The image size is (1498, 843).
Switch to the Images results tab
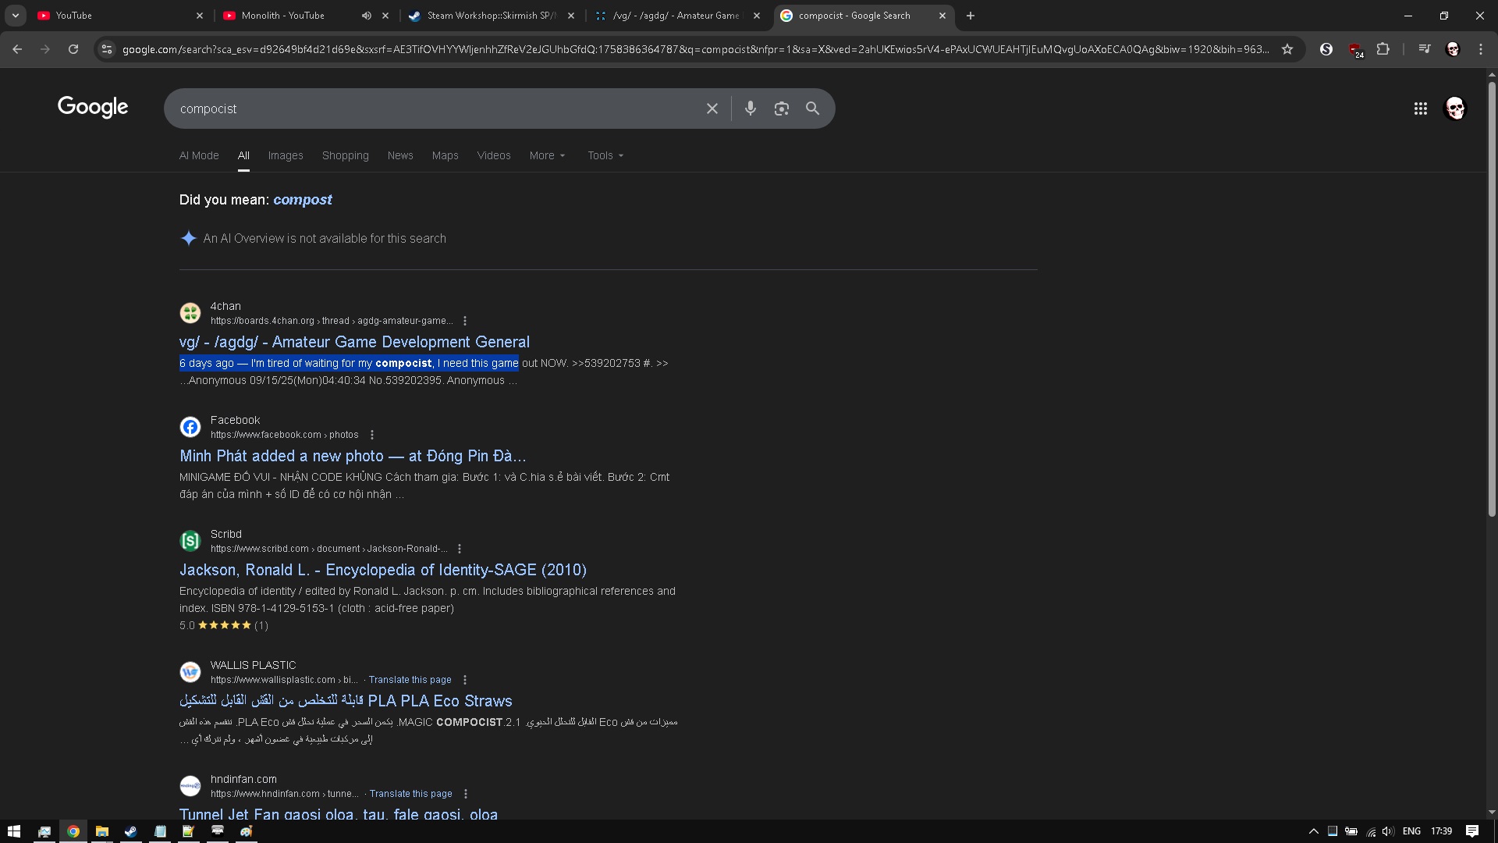(x=285, y=155)
